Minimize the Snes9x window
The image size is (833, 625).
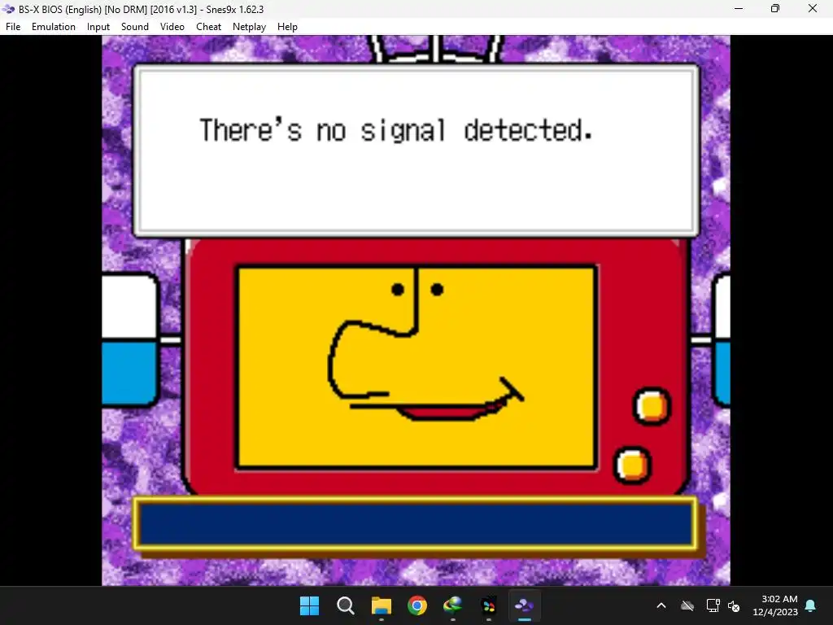coord(739,9)
